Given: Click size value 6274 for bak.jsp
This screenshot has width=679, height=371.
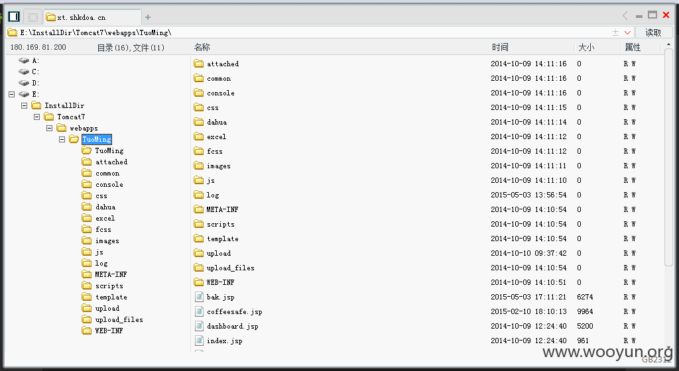Looking at the screenshot, I should point(585,297).
